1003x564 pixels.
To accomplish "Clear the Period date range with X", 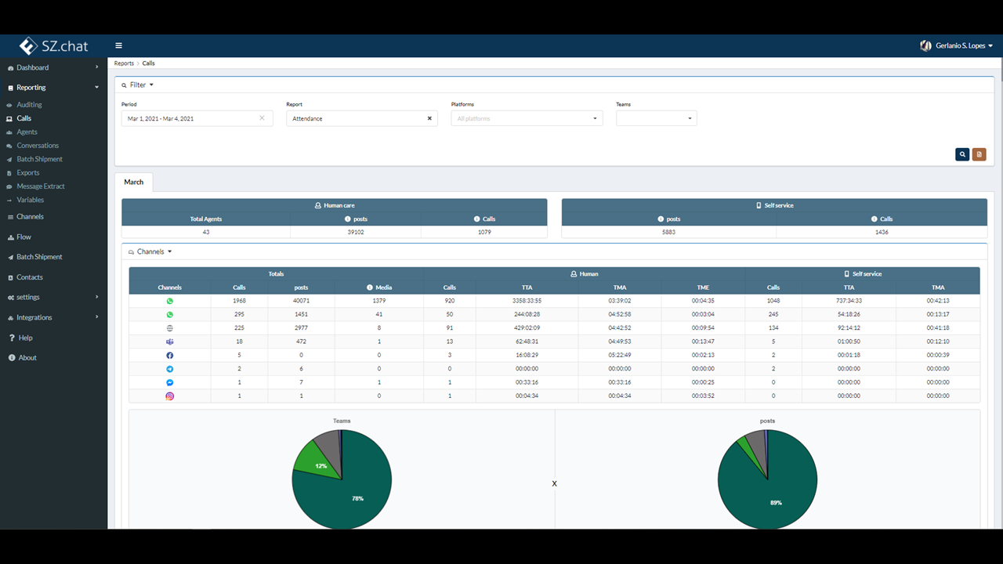I will 262,118.
